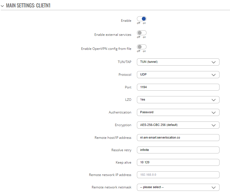The height and width of the screenshot is (195, 230).
Task: Toggle Enable external services on
Action: 142,33
